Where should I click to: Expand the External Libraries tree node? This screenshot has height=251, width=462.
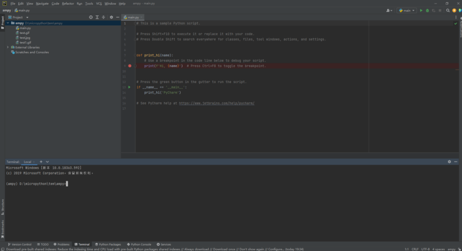[x=8, y=47]
